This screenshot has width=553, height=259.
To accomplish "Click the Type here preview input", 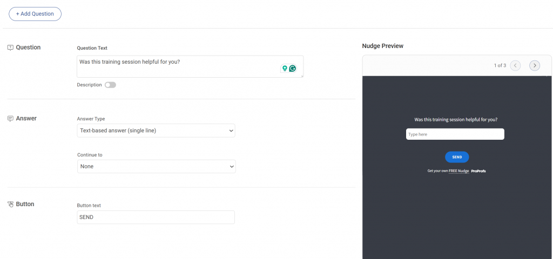I will [455, 134].
